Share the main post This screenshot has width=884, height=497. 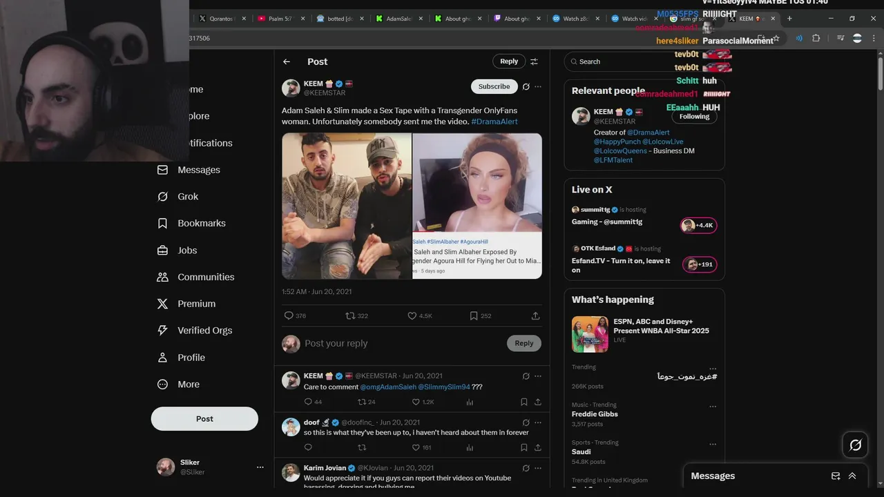pyautogui.click(x=535, y=315)
